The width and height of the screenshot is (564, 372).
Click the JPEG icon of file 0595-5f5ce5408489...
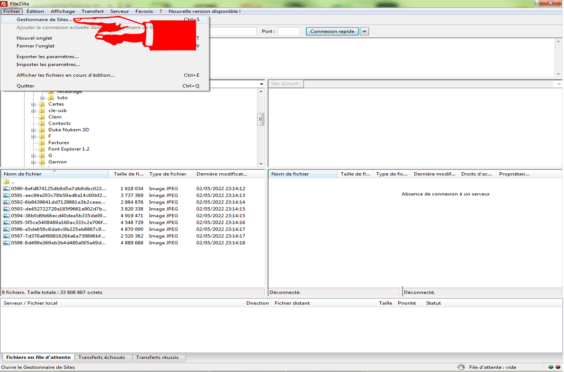[x=7, y=222]
